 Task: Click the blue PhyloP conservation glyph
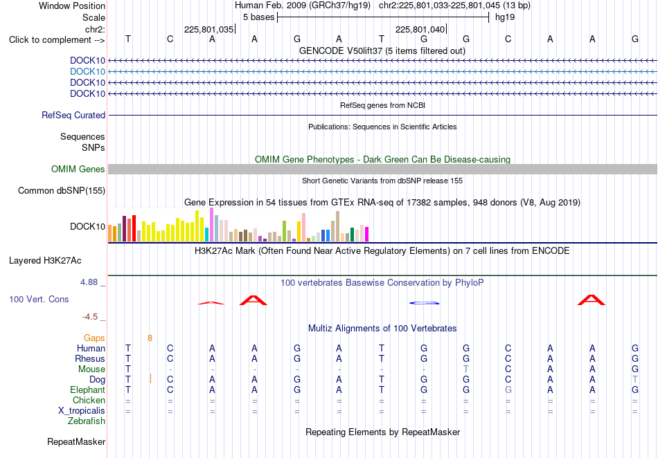point(424,303)
